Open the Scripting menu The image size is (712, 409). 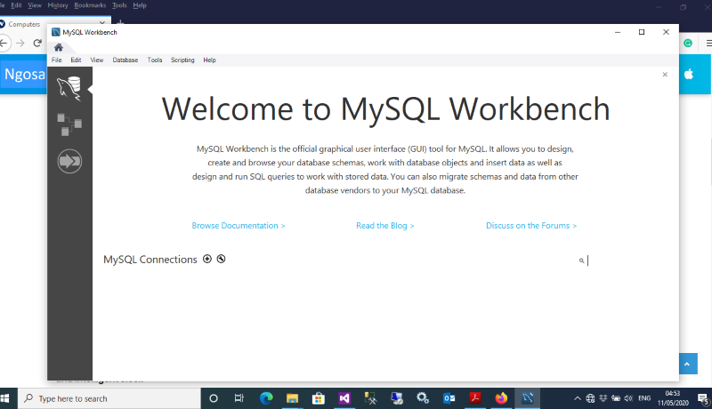pos(182,60)
